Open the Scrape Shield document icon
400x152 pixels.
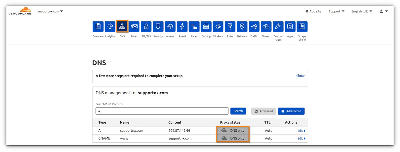(x=302, y=26)
